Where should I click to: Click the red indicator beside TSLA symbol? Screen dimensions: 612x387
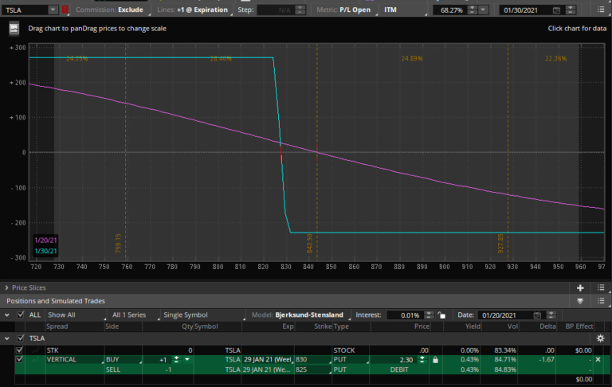65,10
